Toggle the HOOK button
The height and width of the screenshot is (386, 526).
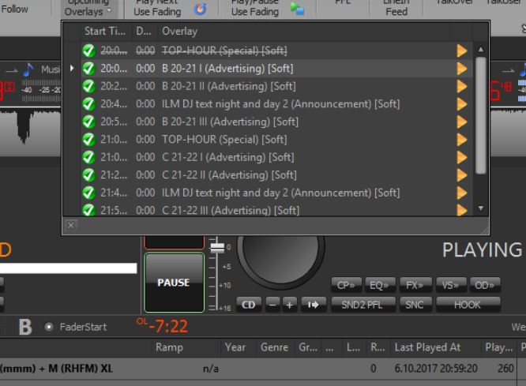[x=467, y=304]
